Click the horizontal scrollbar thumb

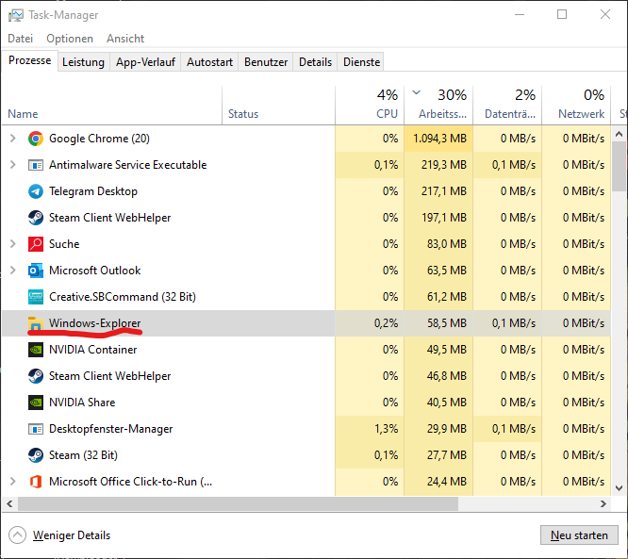(x=238, y=503)
